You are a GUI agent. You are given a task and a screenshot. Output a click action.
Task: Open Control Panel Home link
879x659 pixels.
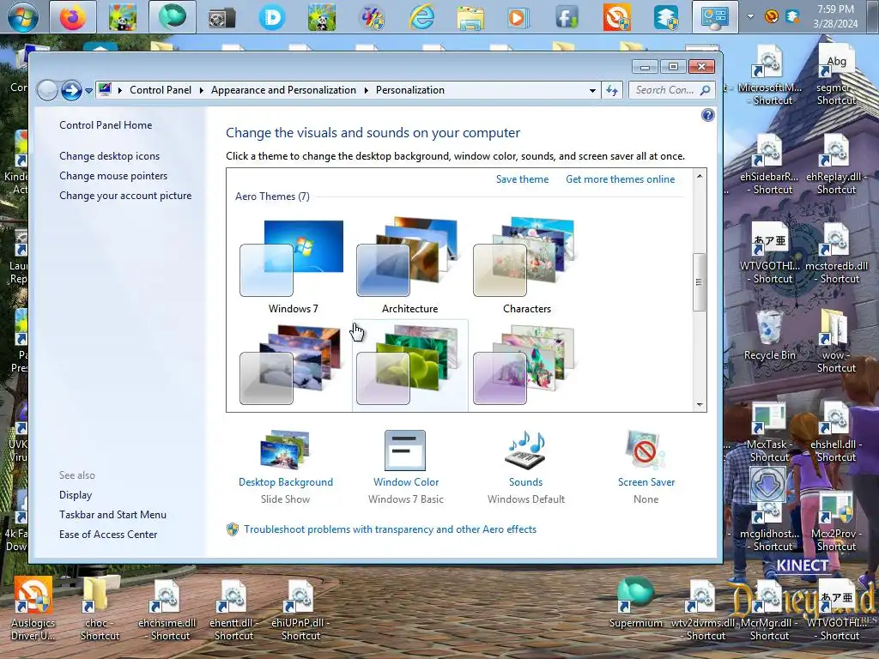(x=106, y=125)
